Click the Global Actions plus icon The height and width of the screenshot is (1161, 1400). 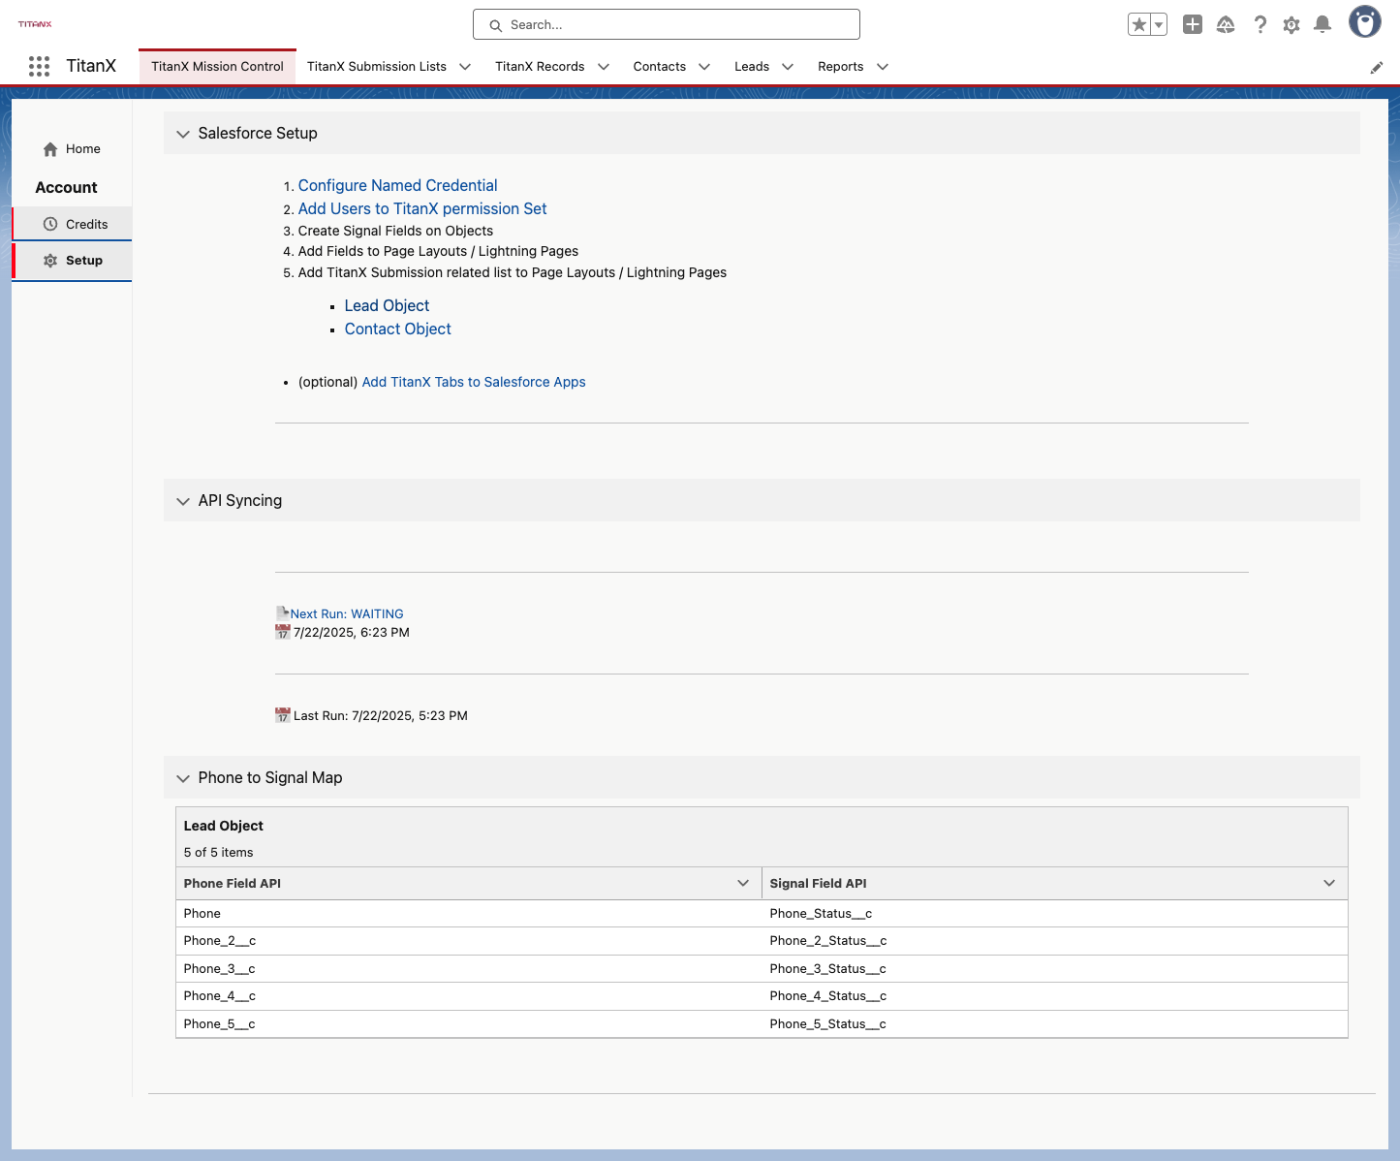click(x=1193, y=25)
